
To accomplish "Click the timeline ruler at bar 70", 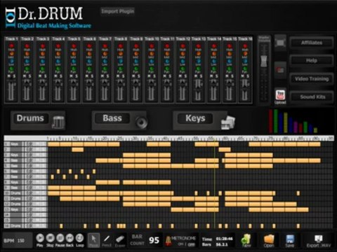I will [x=255, y=139].
